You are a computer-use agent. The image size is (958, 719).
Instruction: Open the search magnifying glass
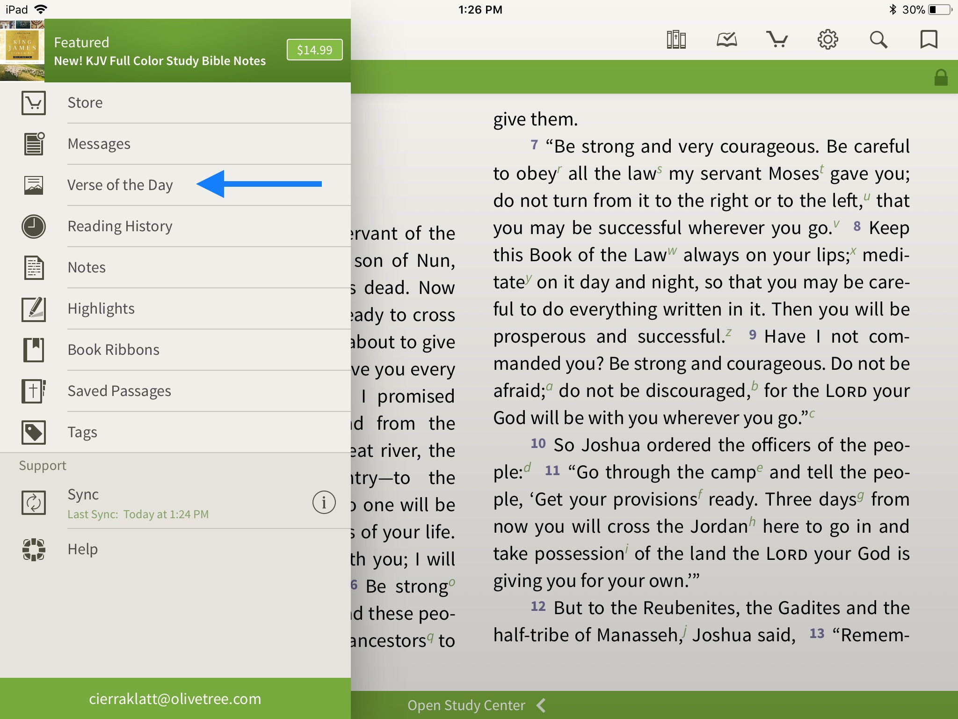tap(878, 40)
